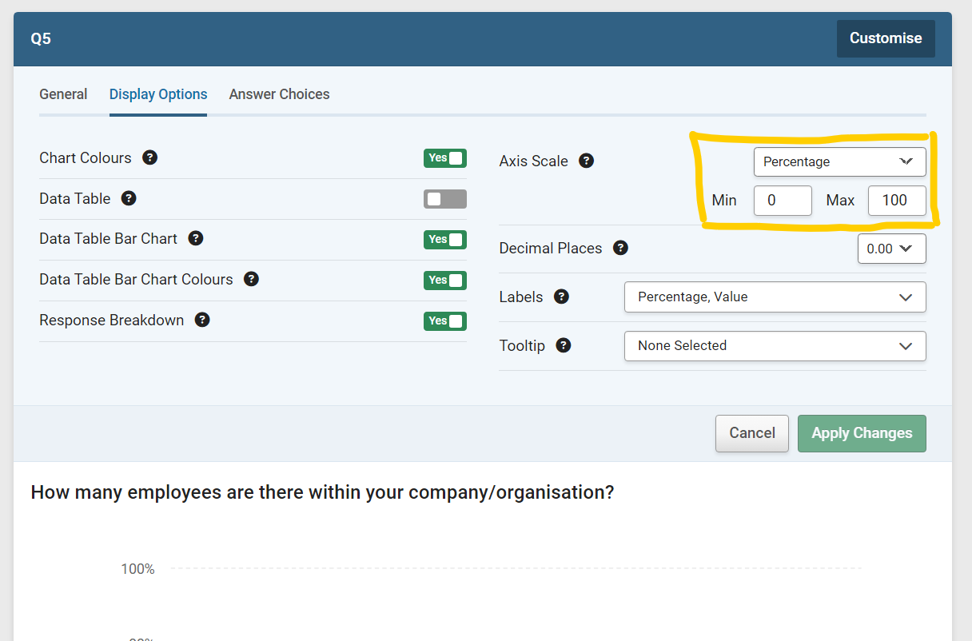Click the Apply Changes button
The image size is (972, 641).
pos(862,433)
